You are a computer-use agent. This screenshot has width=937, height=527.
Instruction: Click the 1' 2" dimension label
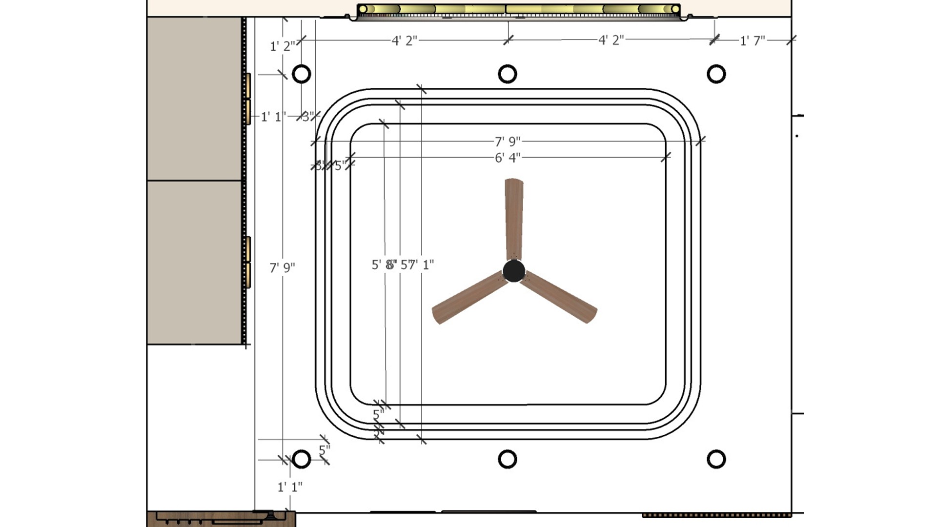pos(283,46)
